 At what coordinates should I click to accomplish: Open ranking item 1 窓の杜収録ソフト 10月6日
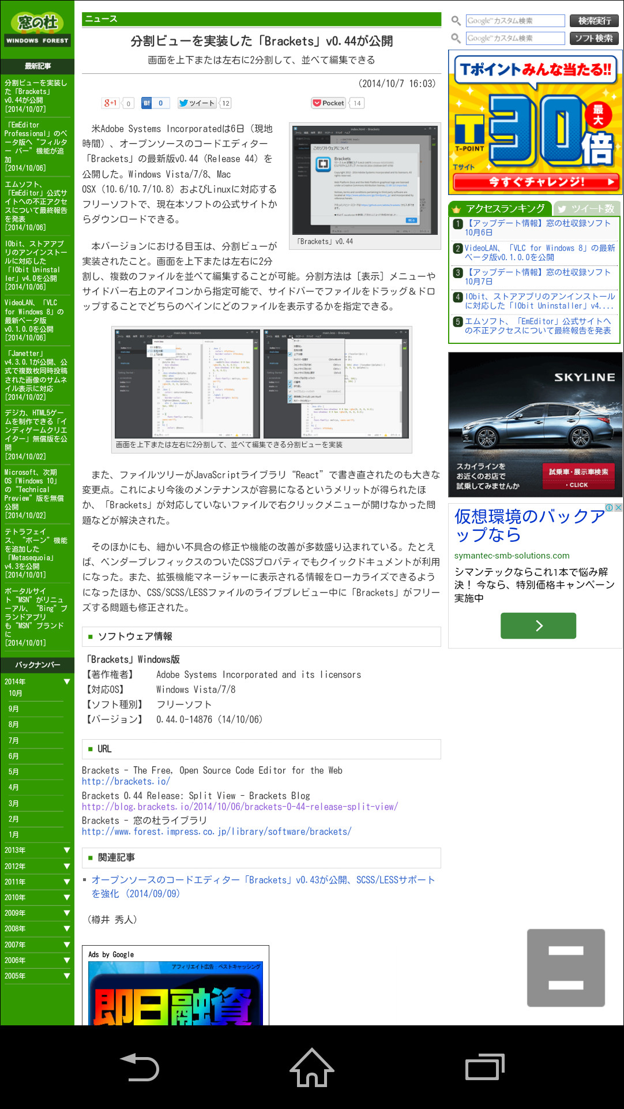(537, 227)
